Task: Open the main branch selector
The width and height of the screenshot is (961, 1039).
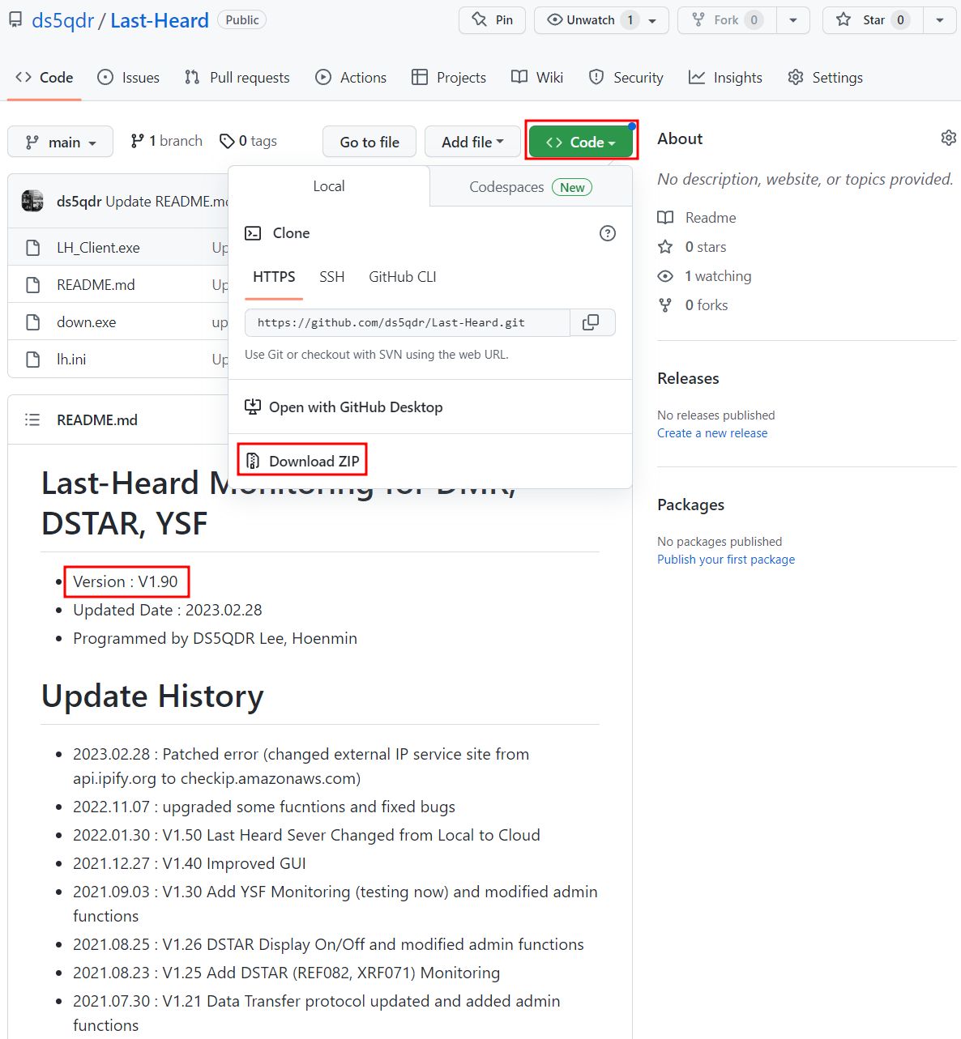Action: (60, 143)
